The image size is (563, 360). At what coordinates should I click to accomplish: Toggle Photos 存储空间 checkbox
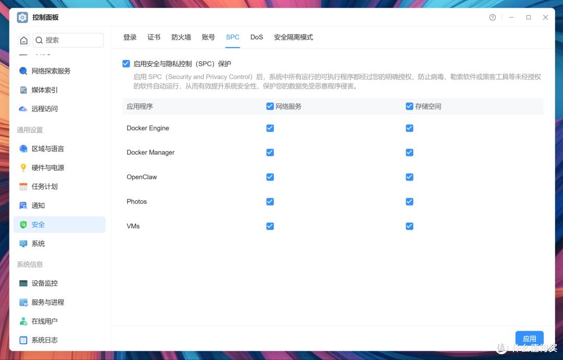pyautogui.click(x=409, y=201)
